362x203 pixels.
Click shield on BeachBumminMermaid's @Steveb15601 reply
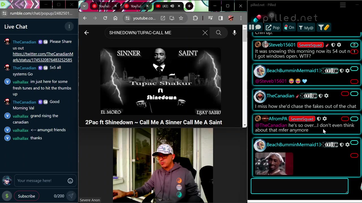[342, 70]
